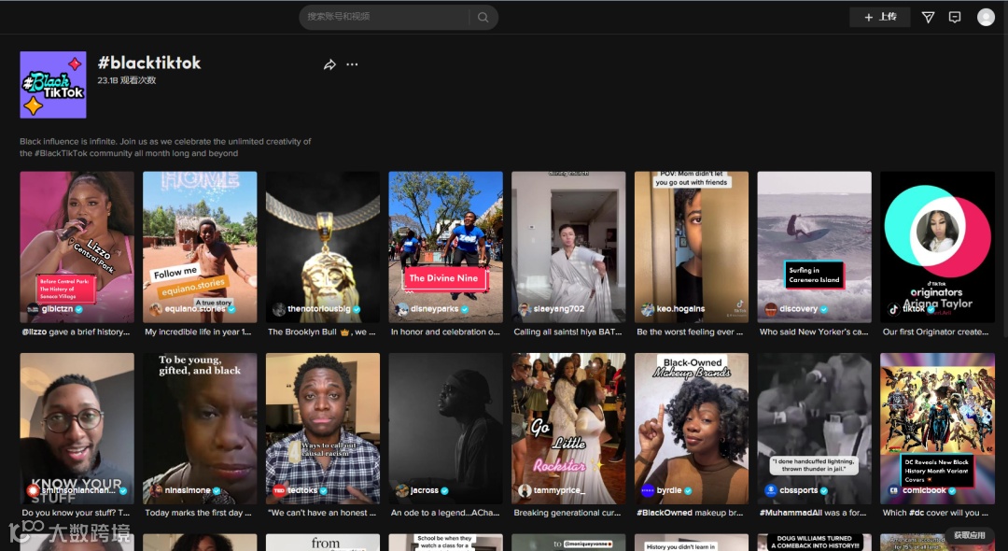1008x551 pixels.
Task: Click 'In honor and celebration' caption
Action: [x=445, y=332]
